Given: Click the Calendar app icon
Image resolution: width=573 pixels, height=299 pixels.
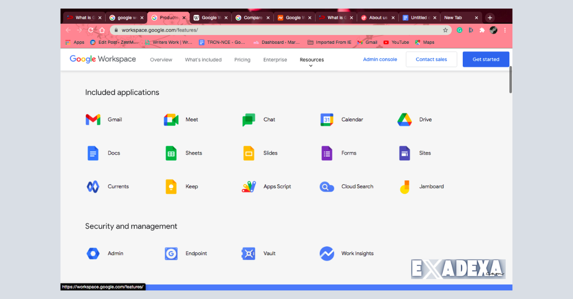Looking at the screenshot, I should (x=327, y=120).
